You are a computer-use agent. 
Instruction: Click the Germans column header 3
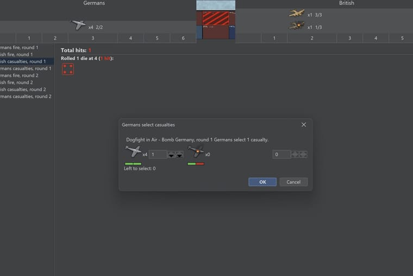pyautogui.click(x=93, y=38)
